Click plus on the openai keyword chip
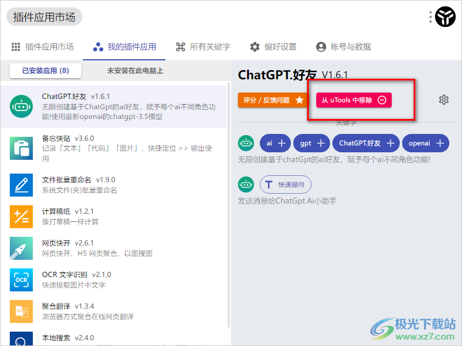Image resolution: width=462 pixels, height=346 pixels. 440,143
